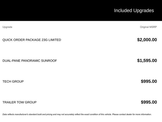The width and height of the screenshot is (162, 122).
Task: Click the Trailer Tow Group's $995.00 price
Action: [x=149, y=102]
